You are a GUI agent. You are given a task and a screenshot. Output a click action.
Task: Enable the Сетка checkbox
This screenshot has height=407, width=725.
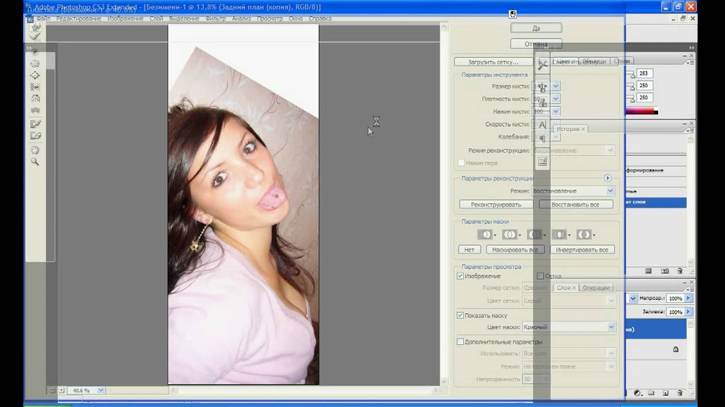click(540, 276)
